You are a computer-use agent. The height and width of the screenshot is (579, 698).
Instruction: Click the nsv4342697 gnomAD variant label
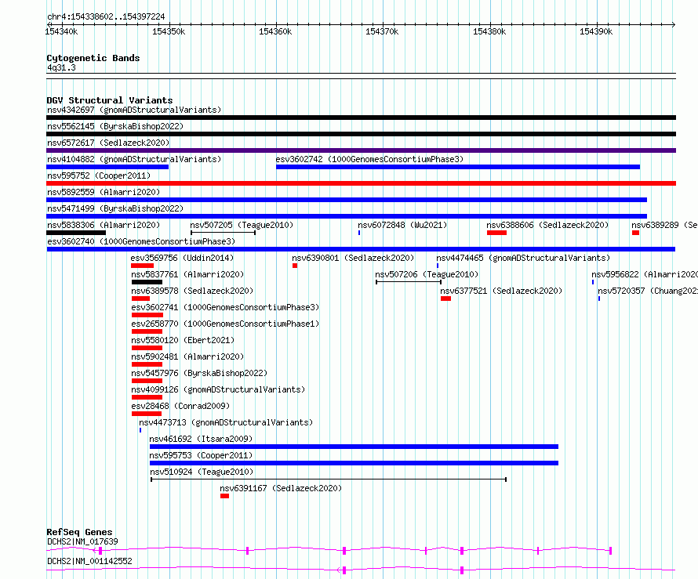[x=134, y=110]
